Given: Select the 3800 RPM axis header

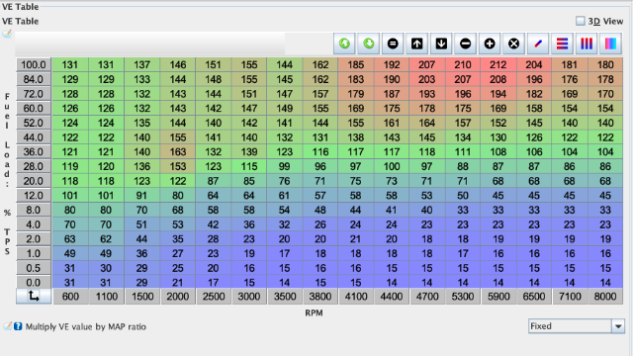Looking at the screenshot, I should pyautogui.click(x=320, y=297).
